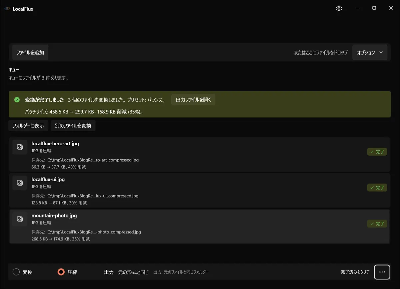Screen dimensions: 400x289
Task: Open the 元の形式と同じ output format selector
Action: (x=133, y=272)
